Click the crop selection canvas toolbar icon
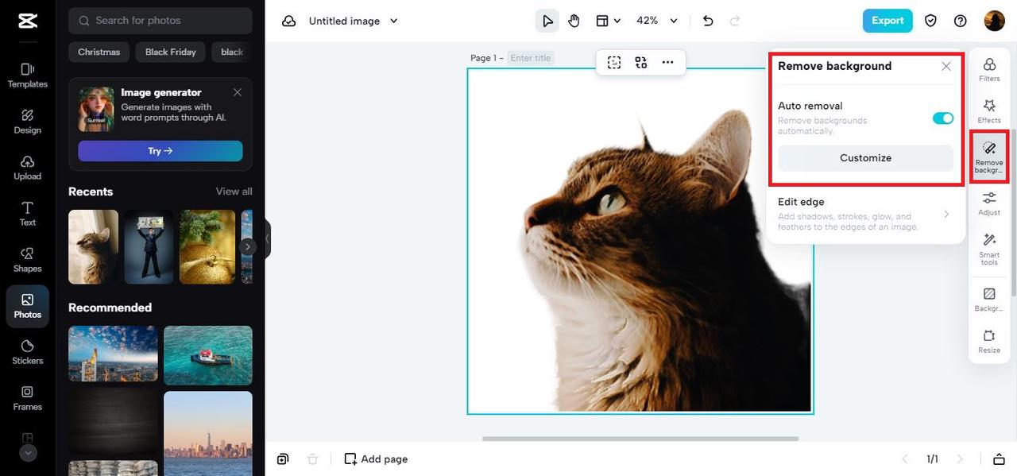The width and height of the screenshot is (1017, 476). (614, 62)
